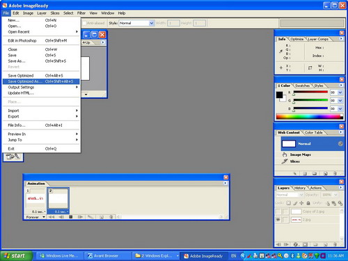Open the Style dropdown in options bar
The image size is (348, 261).
pyautogui.click(x=152, y=23)
